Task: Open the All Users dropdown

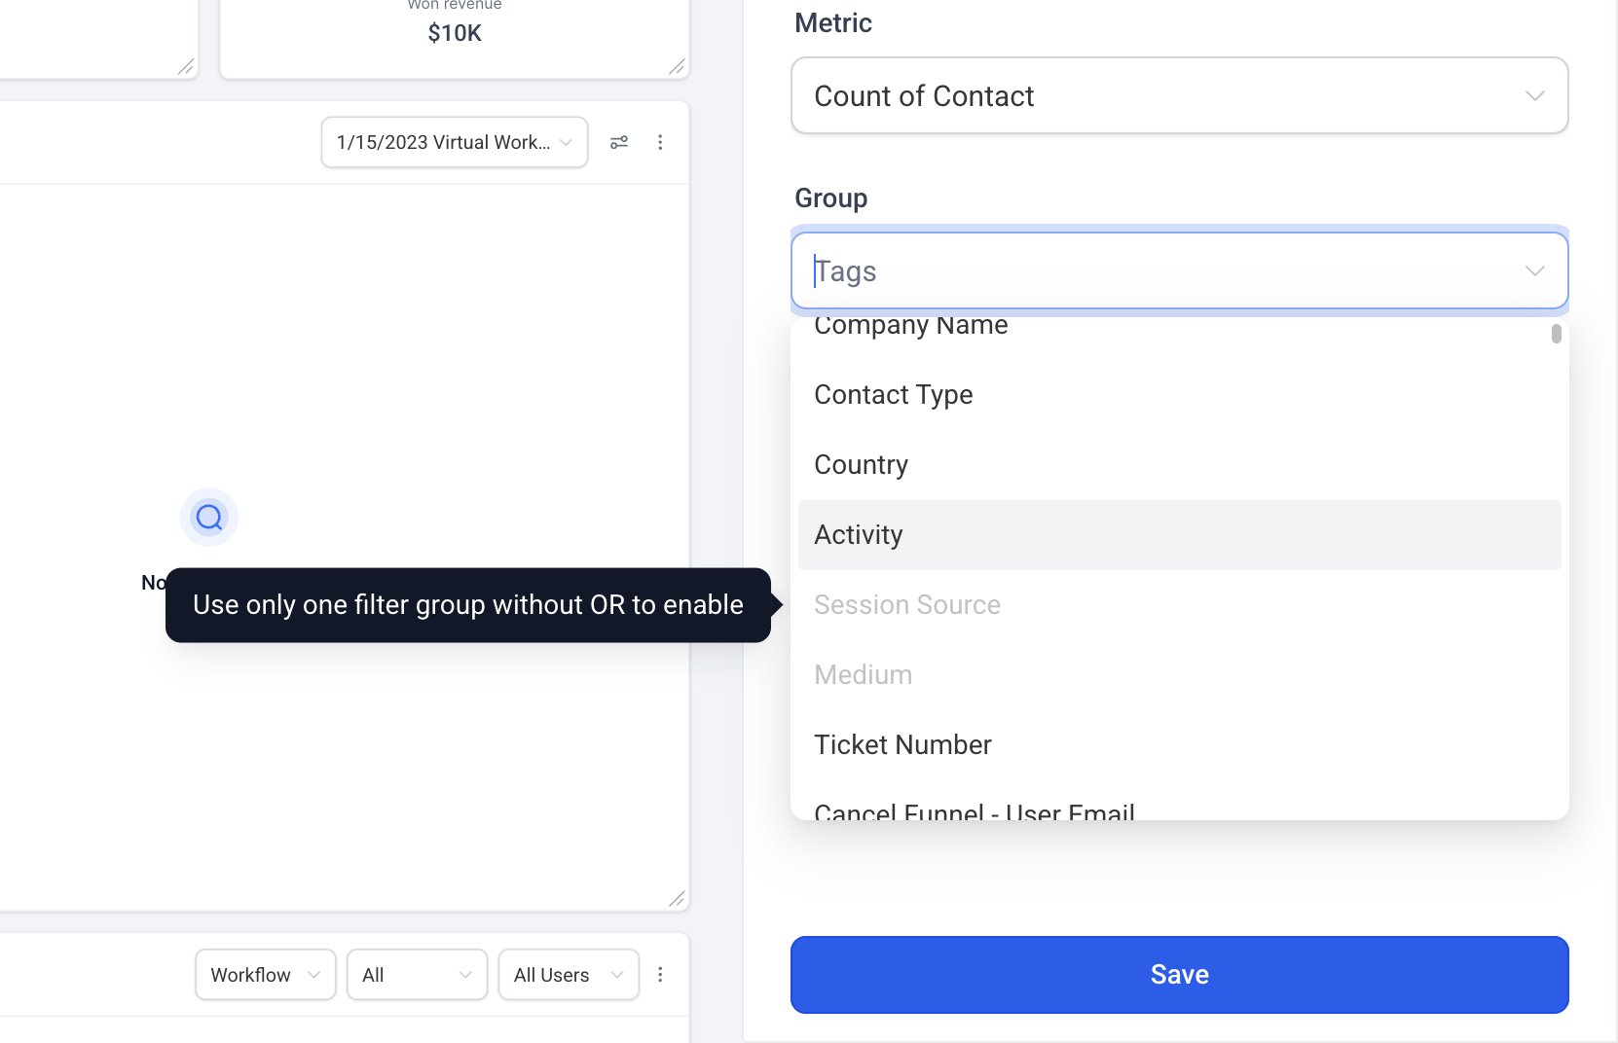Action: coord(569,974)
